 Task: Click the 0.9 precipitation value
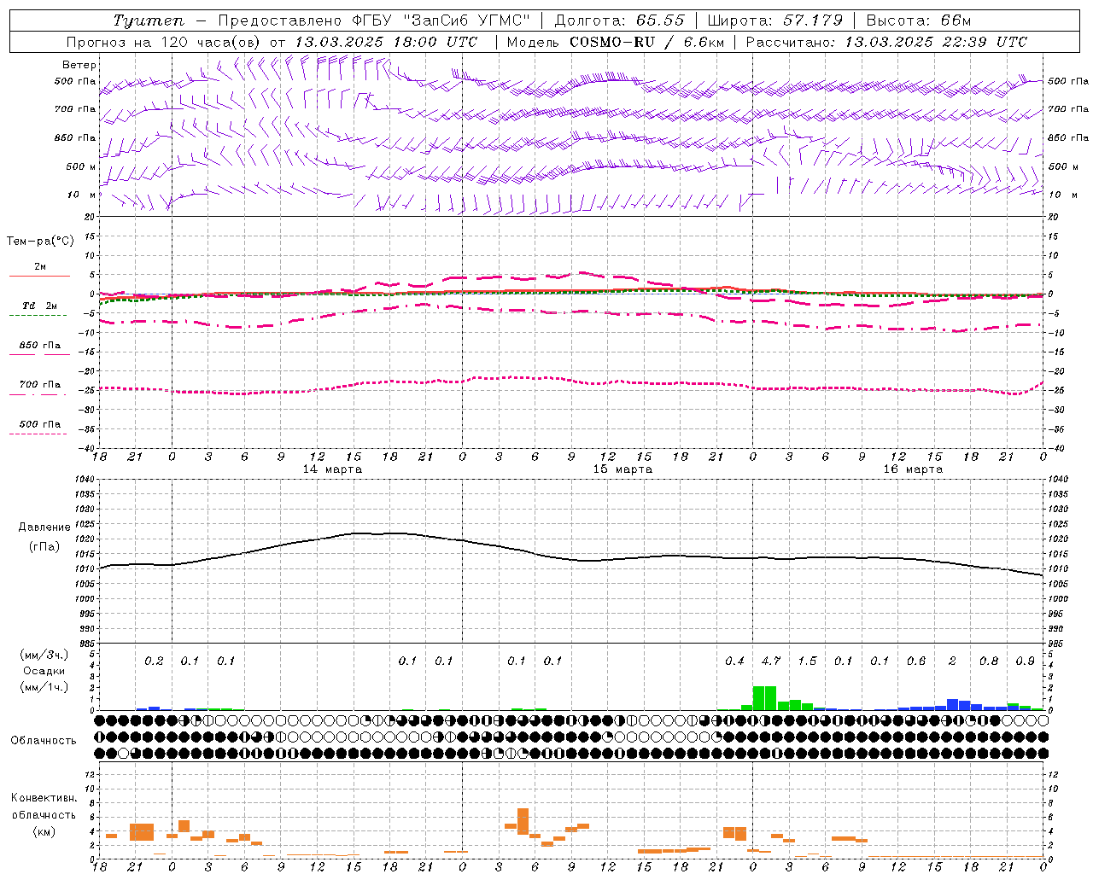[1026, 661]
